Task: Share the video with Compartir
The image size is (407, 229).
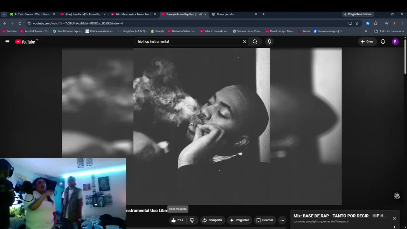Action: [212, 220]
